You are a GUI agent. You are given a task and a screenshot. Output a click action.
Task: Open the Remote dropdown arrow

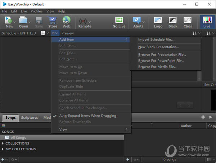pyautogui.click(x=89, y=22)
